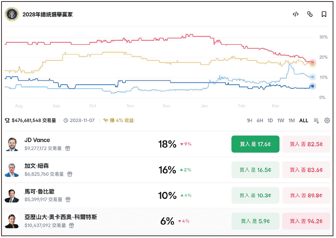Bookmark this 2028 election market
Image resolution: width=336 pixels, height=238 pixels.
(324, 14)
